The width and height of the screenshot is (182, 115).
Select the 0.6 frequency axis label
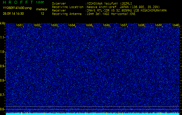2,109
